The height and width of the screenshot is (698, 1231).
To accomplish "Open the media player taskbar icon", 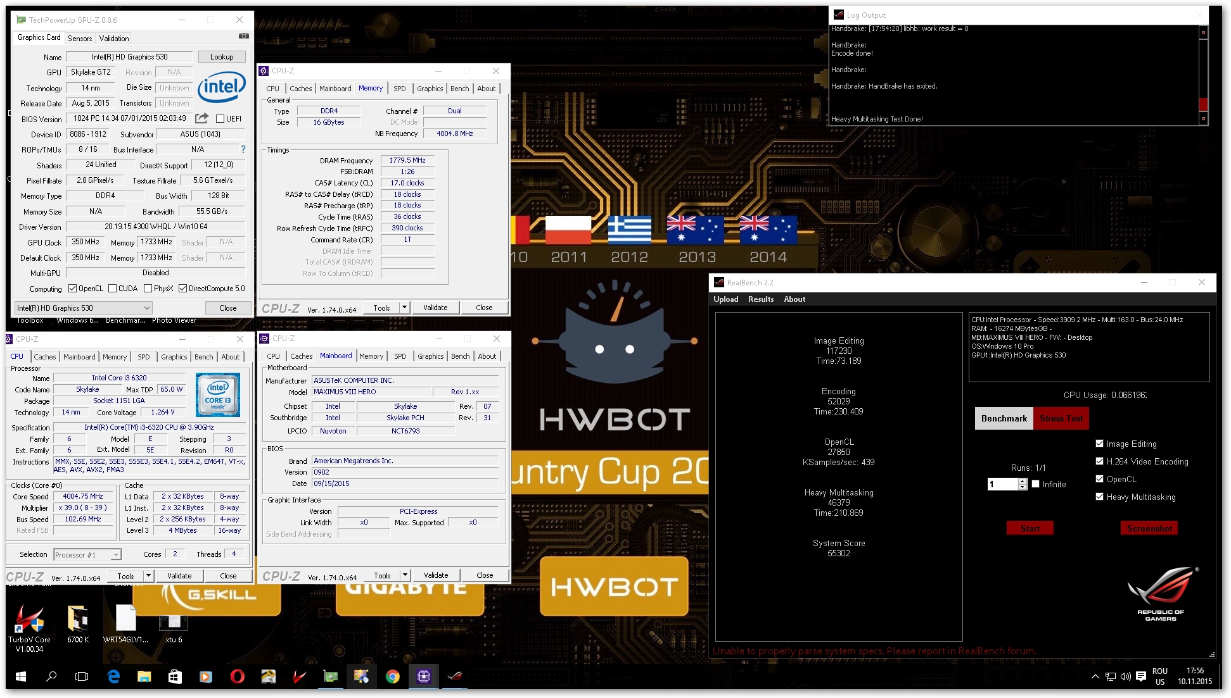I will (206, 676).
